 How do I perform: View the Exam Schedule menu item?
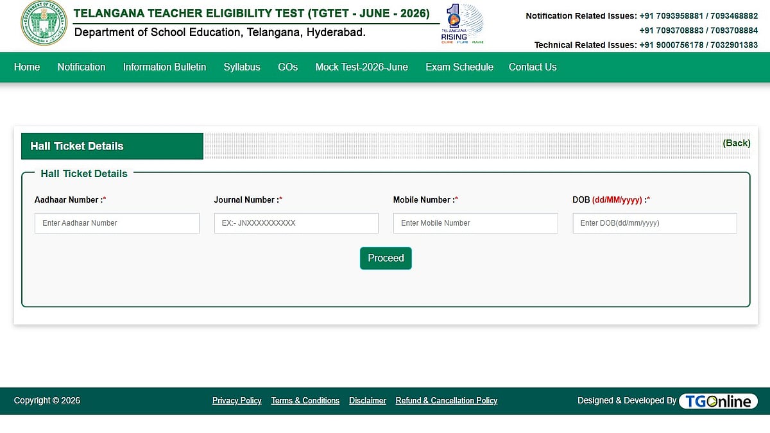click(x=459, y=67)
